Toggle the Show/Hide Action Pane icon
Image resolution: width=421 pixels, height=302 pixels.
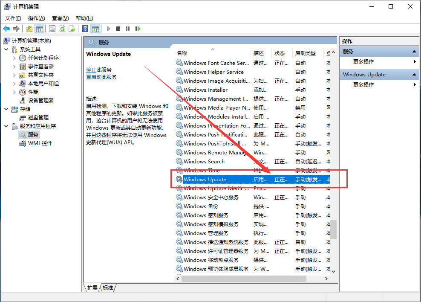[95, 29]
